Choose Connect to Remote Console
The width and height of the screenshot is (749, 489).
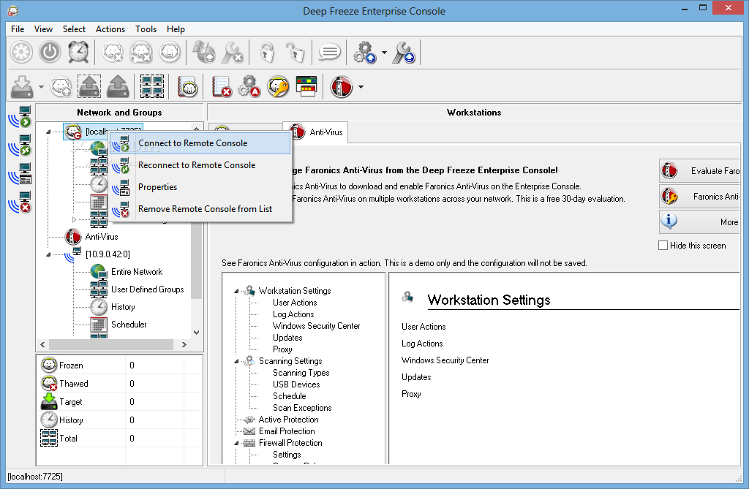click(x=200, y=143)
